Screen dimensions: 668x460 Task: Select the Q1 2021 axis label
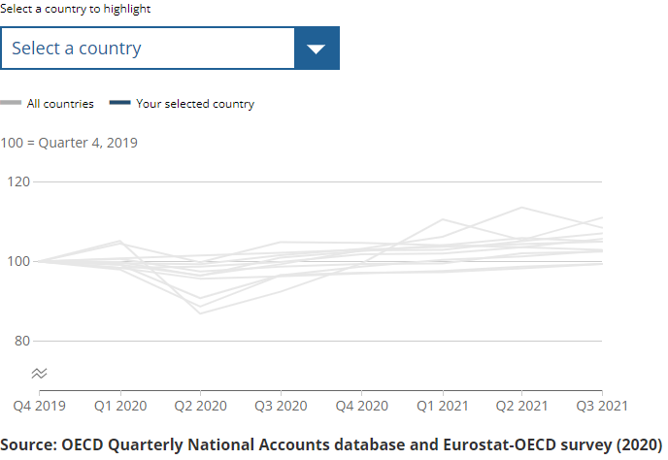click(443, 404)
